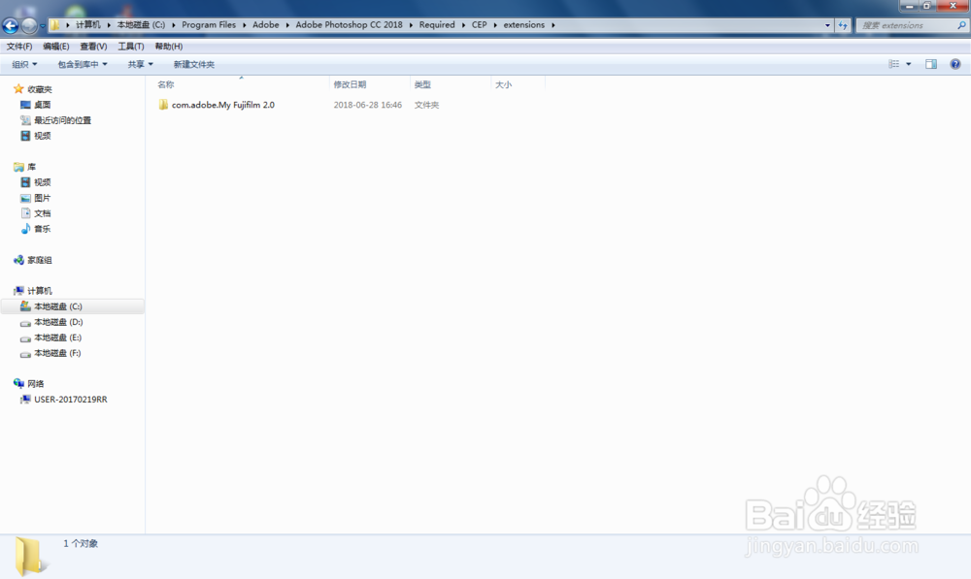Open help via question mark icon
The height and width of the screenshot is (579, 971).
955,64
